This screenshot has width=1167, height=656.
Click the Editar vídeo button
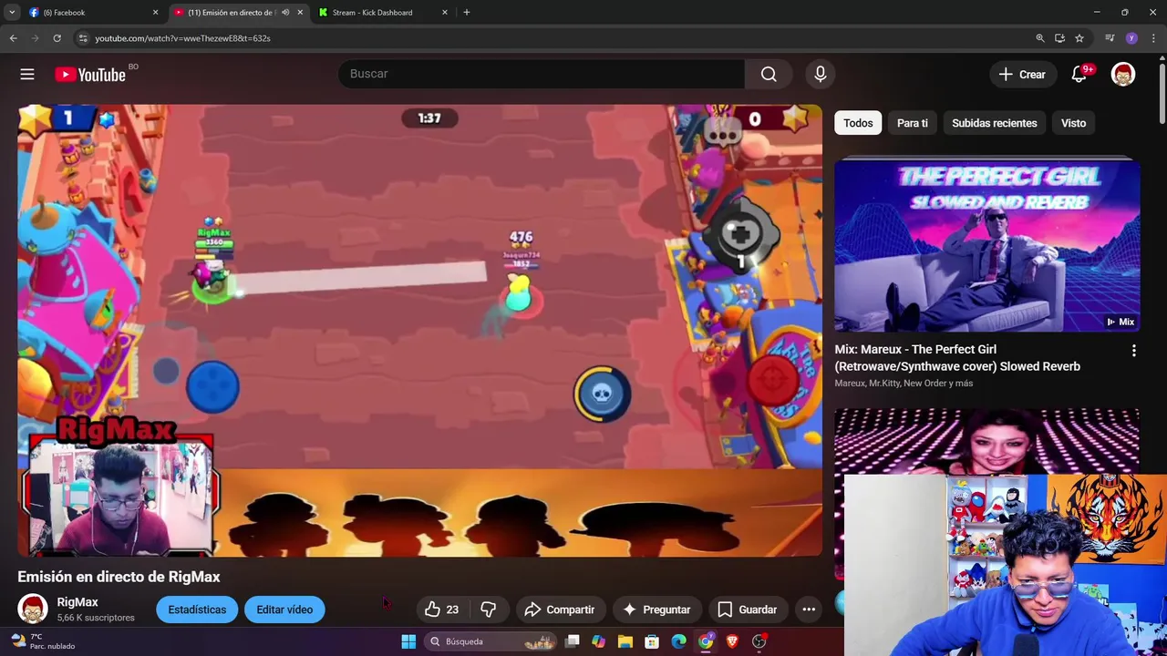click(x=284, y=610)
